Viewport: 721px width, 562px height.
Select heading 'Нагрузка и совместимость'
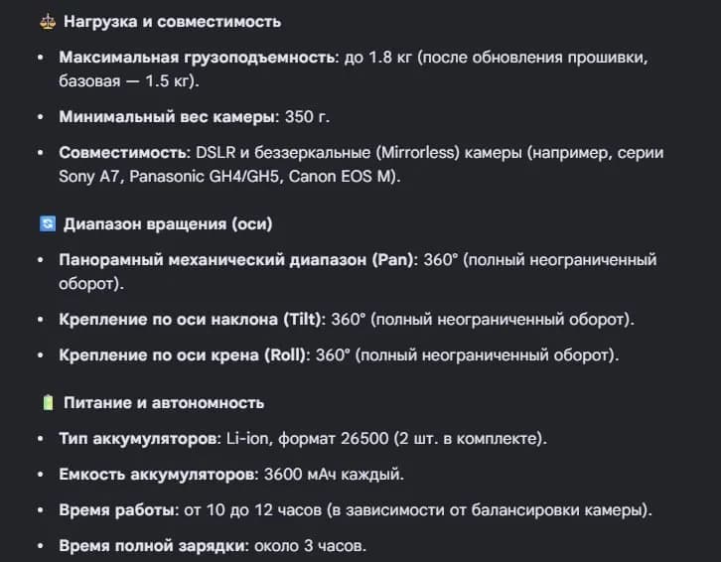[172, 22]
